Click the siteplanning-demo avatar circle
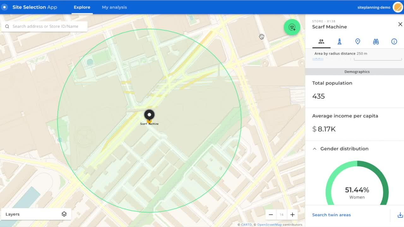 coord(398,7)
